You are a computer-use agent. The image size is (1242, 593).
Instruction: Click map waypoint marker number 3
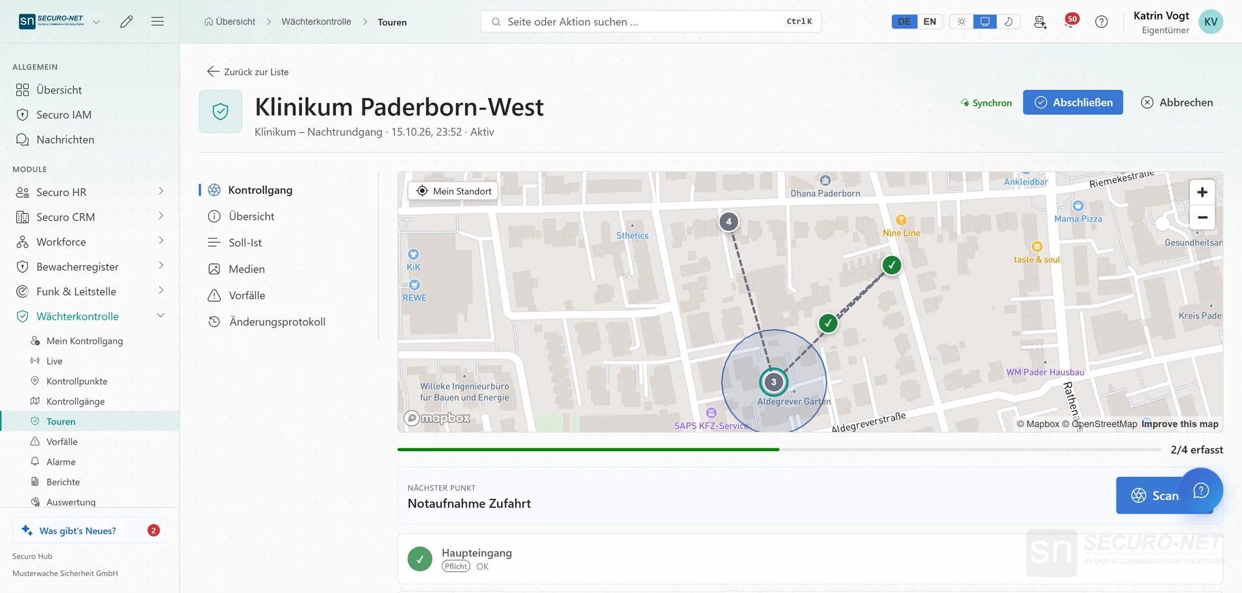click(773, 382)
